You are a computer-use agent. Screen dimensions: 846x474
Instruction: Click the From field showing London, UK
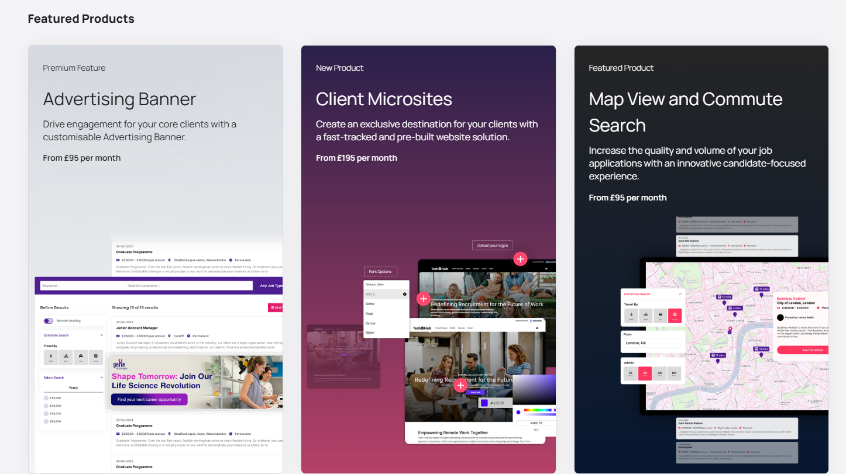point(652,343)
